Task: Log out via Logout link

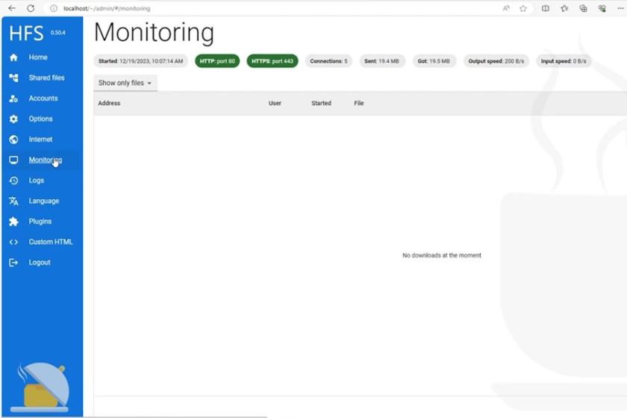Action: [40, 263]
